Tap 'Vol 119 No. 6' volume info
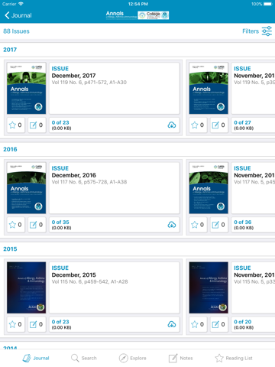Image resolution: width=275 pixels, height=367 pixels. (x=89, y=83)
